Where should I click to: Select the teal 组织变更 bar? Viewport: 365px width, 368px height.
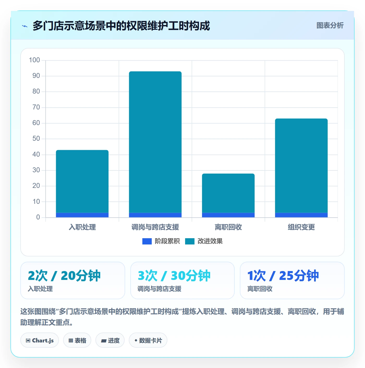(x=301, y=166)
